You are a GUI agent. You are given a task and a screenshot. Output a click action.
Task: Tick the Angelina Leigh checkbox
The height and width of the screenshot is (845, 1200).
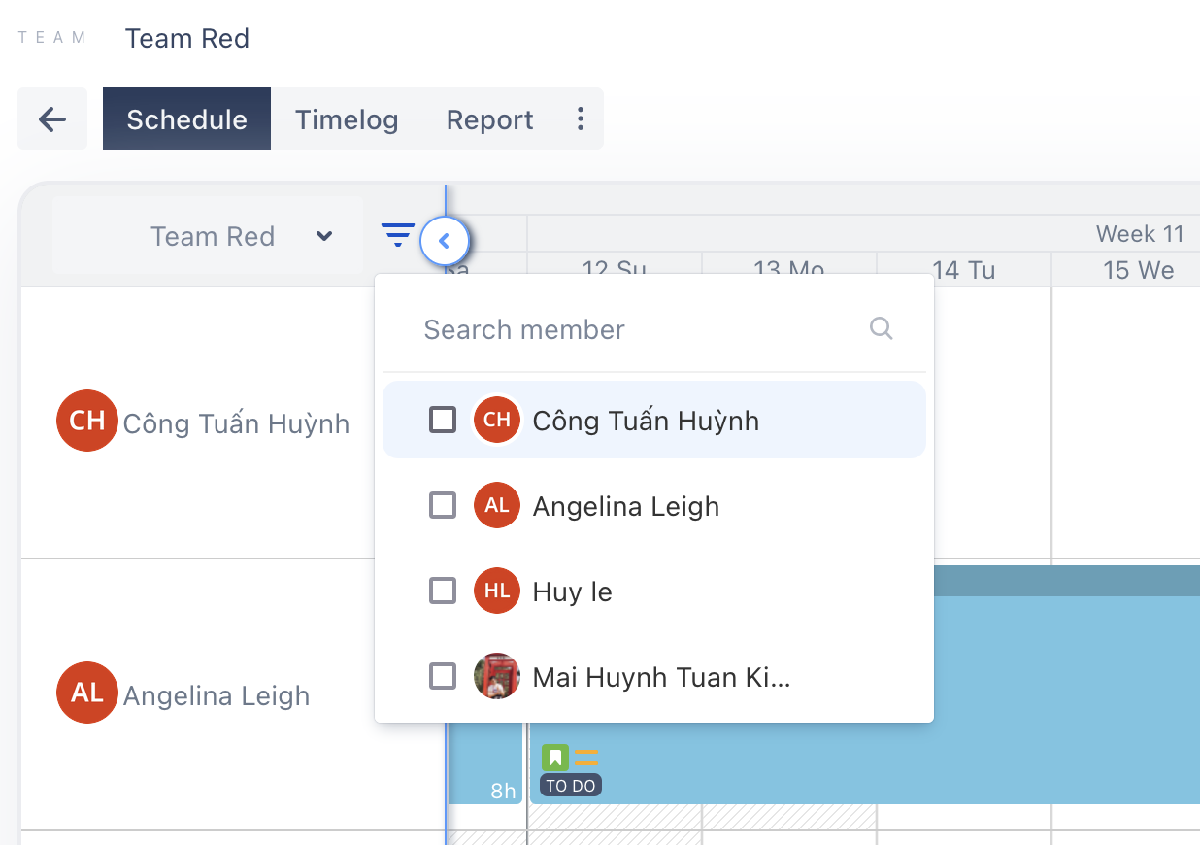tap(443, 505)
